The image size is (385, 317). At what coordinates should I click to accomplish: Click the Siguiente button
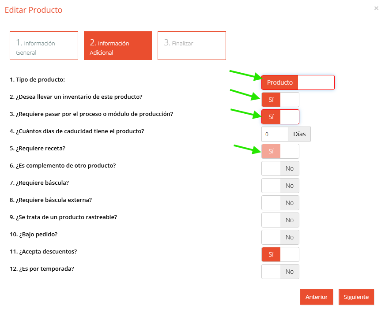[356, 297]
